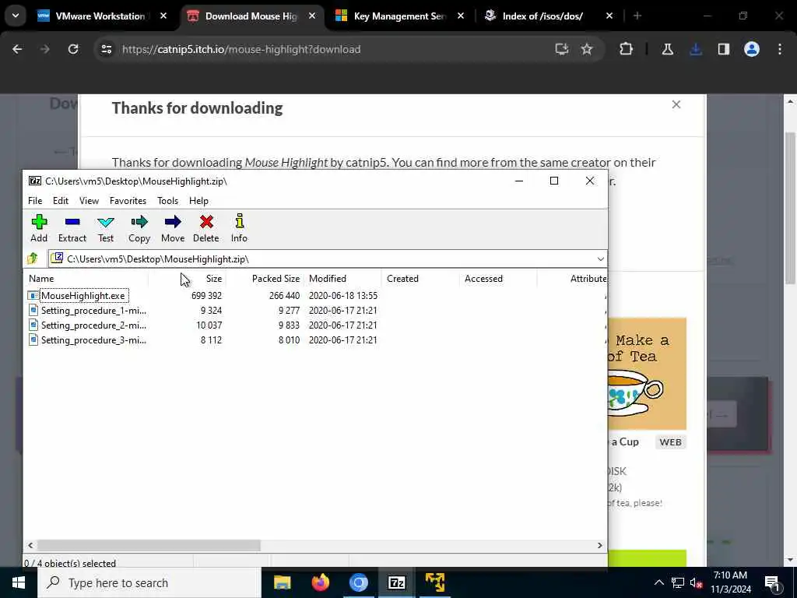Open Firefox from the taskbar

click(x=320, y=582)
